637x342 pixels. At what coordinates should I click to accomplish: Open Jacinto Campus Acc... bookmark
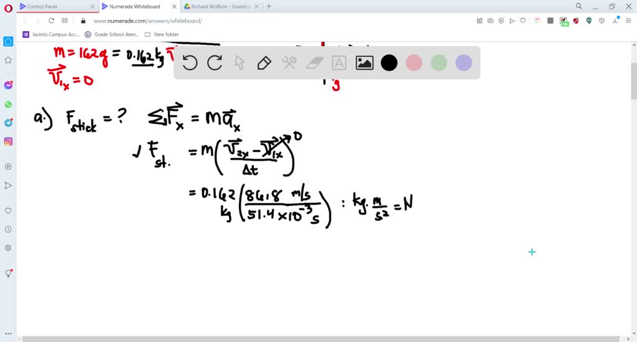[x=51, y=35]
